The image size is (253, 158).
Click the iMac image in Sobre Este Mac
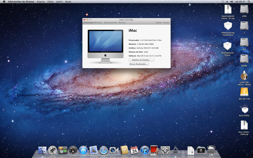[106, 46]
